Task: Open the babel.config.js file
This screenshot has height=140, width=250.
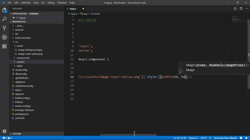Action: (x=23, y=98)
